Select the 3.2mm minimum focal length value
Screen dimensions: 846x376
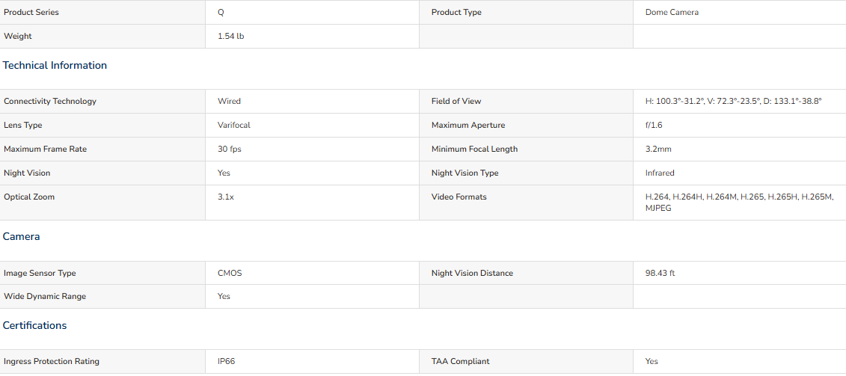(658, 150)
